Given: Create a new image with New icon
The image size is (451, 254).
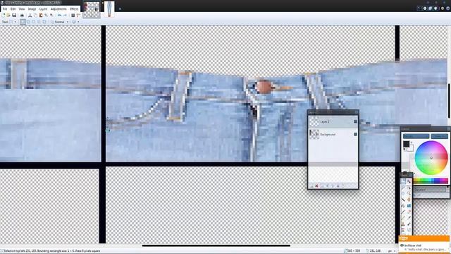Looking at the screenshot, I should tap(4, 16).
